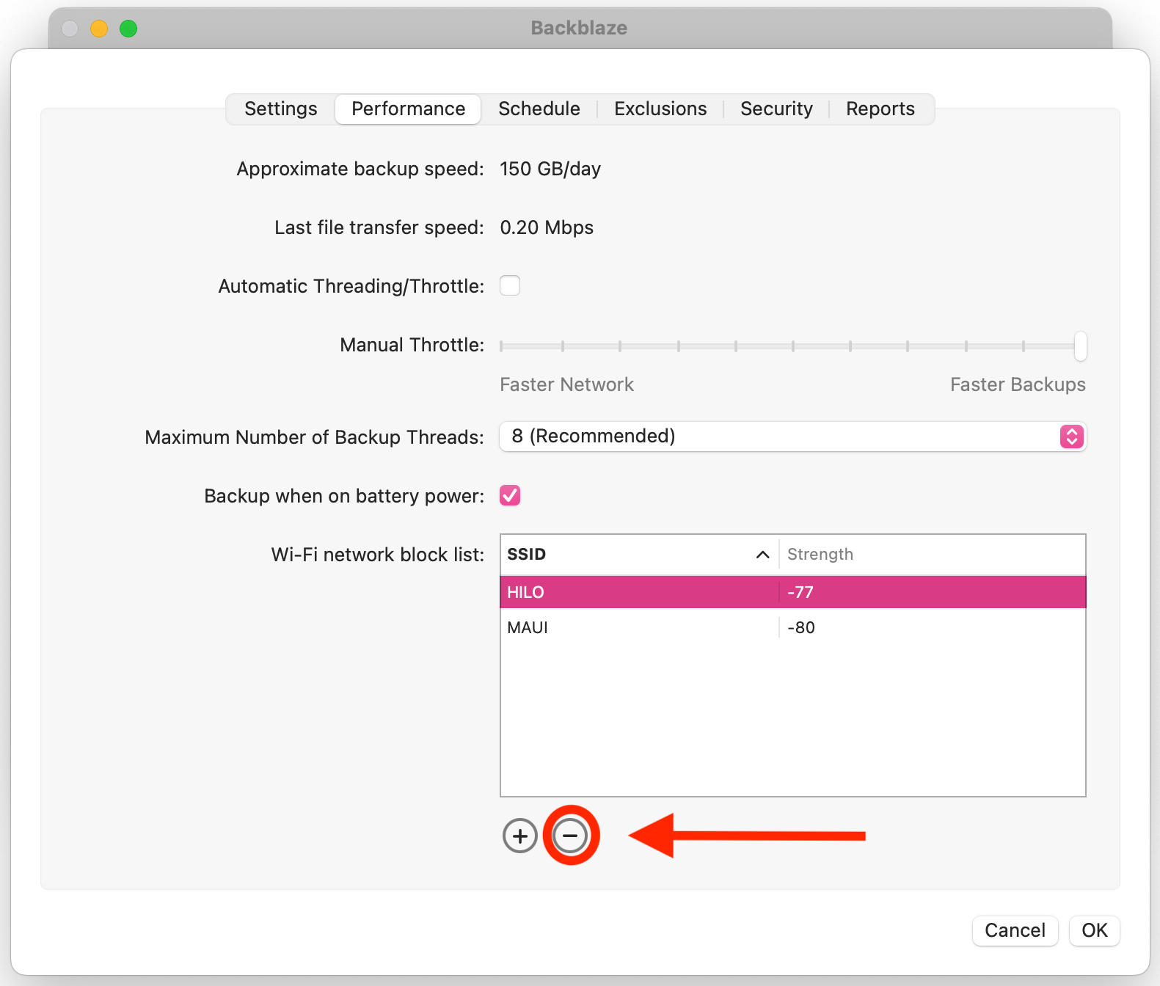Sort block list by SSID column
Screen dimensions: 1160x986
click(639, 555)
